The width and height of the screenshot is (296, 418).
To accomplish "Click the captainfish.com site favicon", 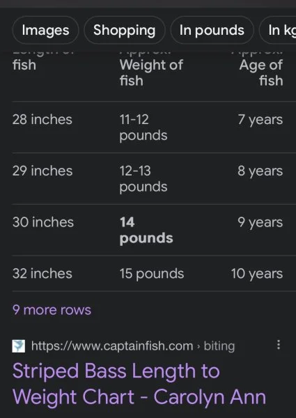I will (x=19, y=346).
